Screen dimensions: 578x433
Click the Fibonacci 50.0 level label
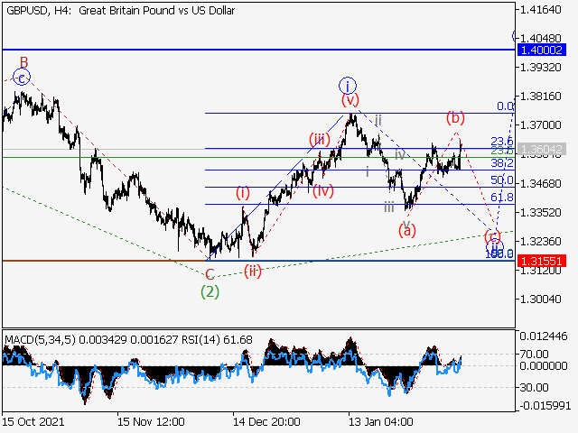502,180
